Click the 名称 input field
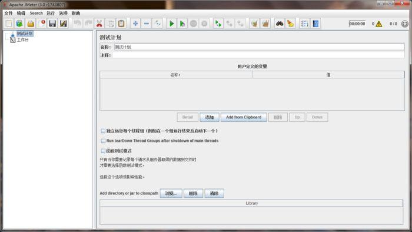The width and height of the screenshot is (412, 232). 259,47
